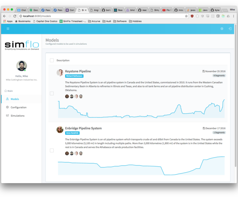Screen dimensions: 238x198
Task: Click the Configuration gear icon in sidebar
Action: 8,107
